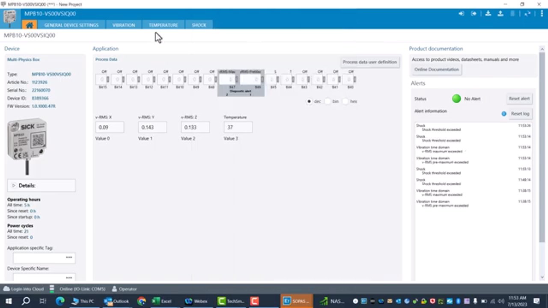Open Online Documentation
The height and width of the screenshot is (308, 548).
tap(436, 69)
